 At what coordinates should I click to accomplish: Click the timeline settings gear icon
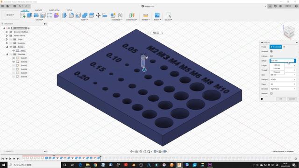pyautogui.click(x=296, y=159)
